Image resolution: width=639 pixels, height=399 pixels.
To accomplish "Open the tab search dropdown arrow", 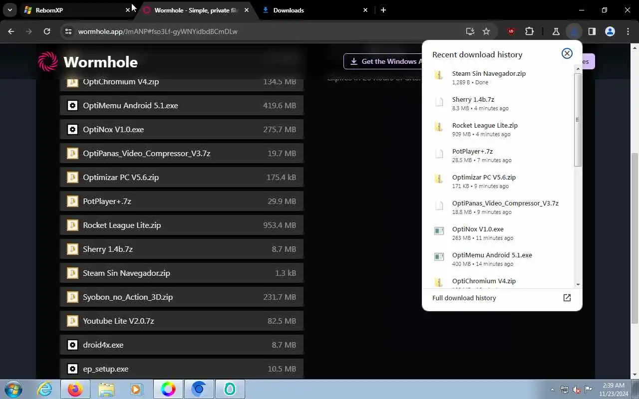I will pyautogui.click(x=9, y=10).
